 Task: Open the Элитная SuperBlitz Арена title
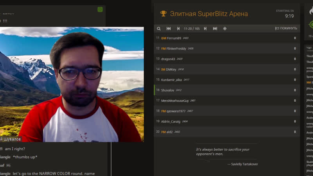[209, 14]
